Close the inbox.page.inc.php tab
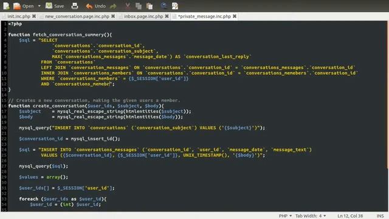Screen dimensions: 389x219 (x=167, y=16)
